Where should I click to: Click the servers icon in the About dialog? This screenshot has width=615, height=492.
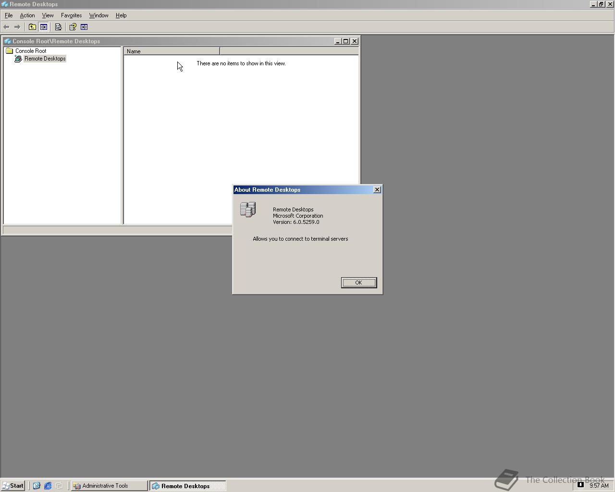[248, 209]
